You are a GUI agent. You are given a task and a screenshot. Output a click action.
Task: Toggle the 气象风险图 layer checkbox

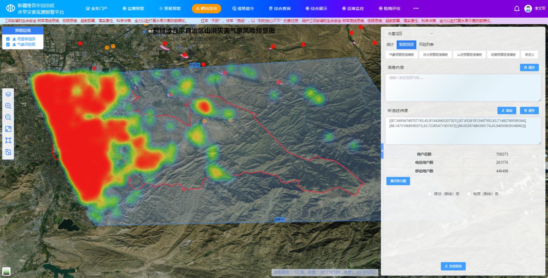(x=8, y=44)
